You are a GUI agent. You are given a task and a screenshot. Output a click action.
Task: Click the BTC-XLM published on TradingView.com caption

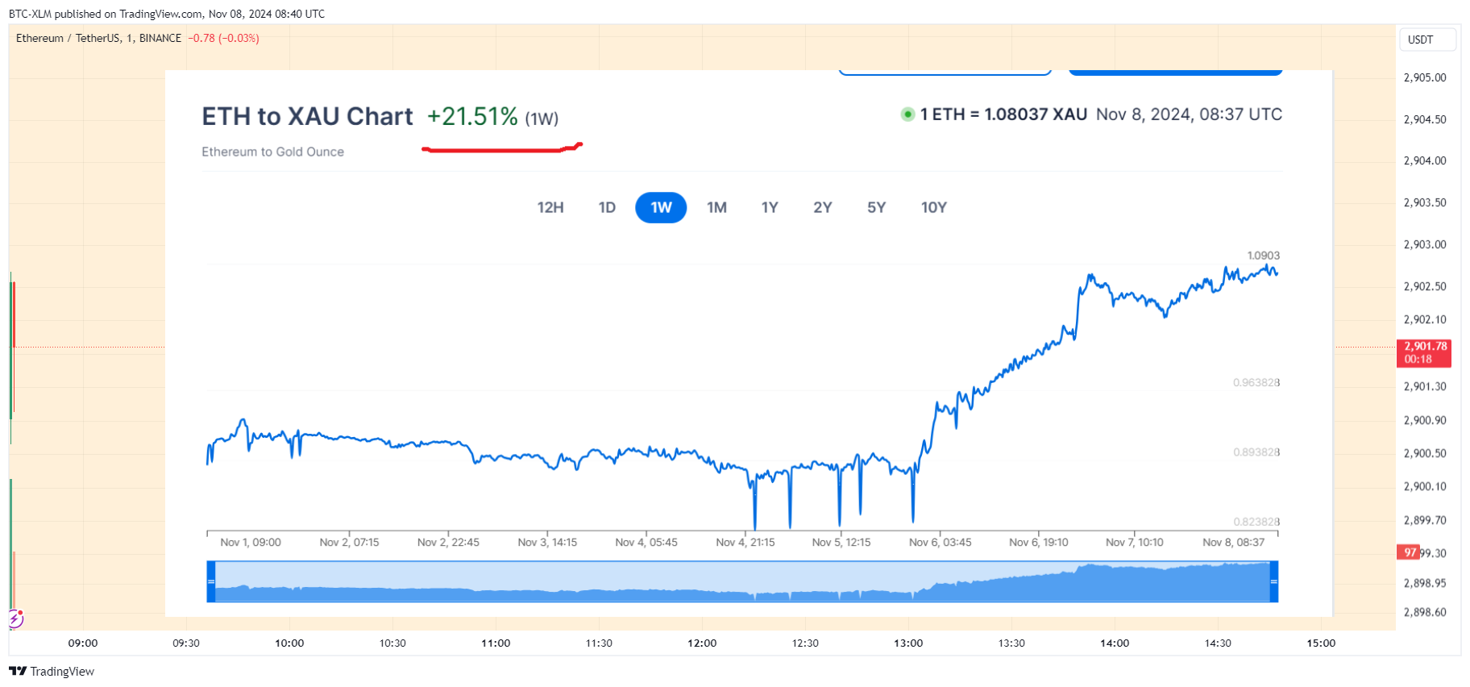167,14
